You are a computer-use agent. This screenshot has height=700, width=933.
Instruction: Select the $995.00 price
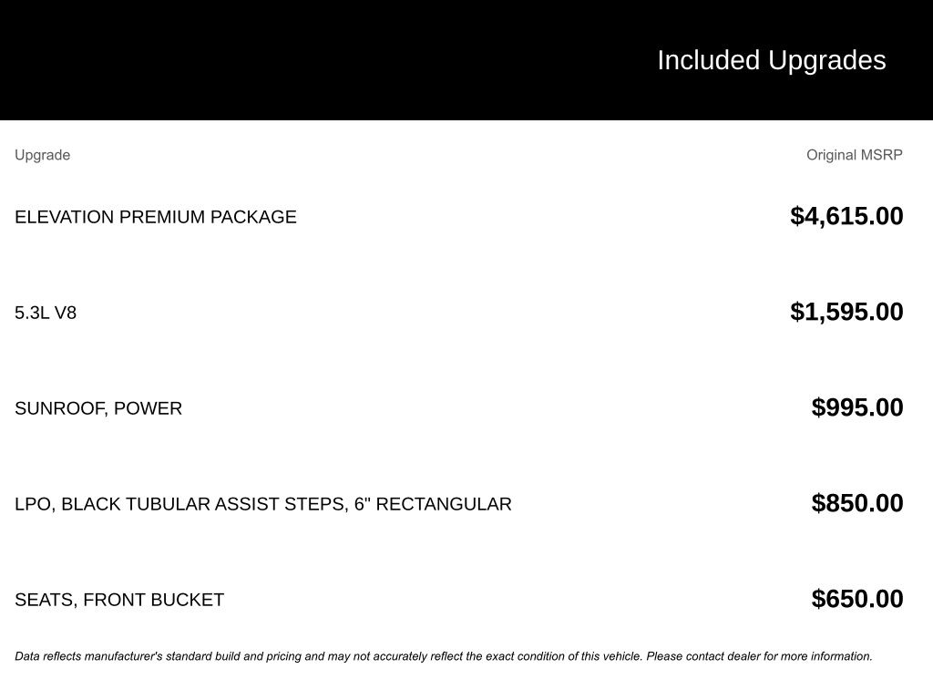(857, 407)
